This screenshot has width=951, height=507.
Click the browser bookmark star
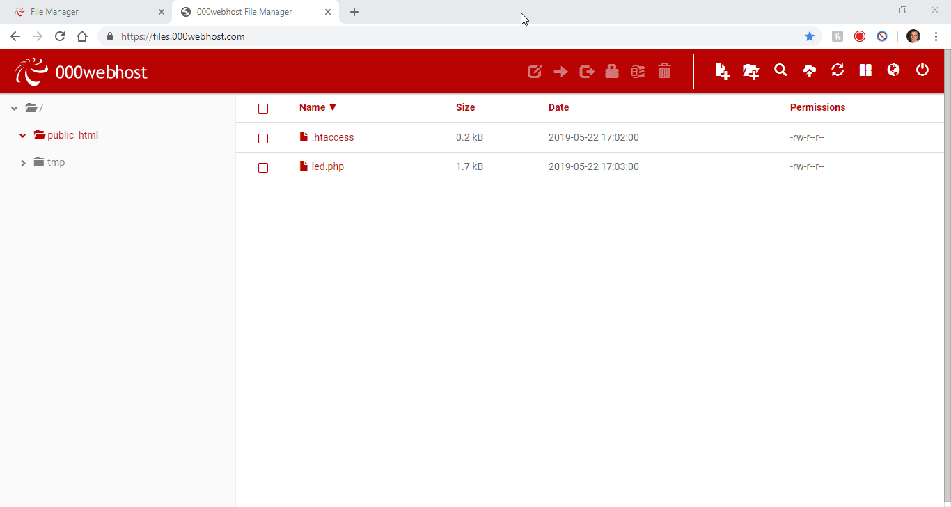810,36
